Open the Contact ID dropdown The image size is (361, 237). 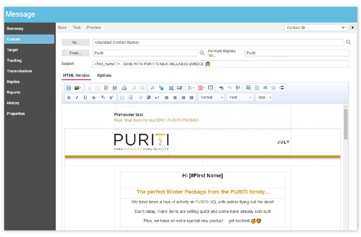point(315,27)
